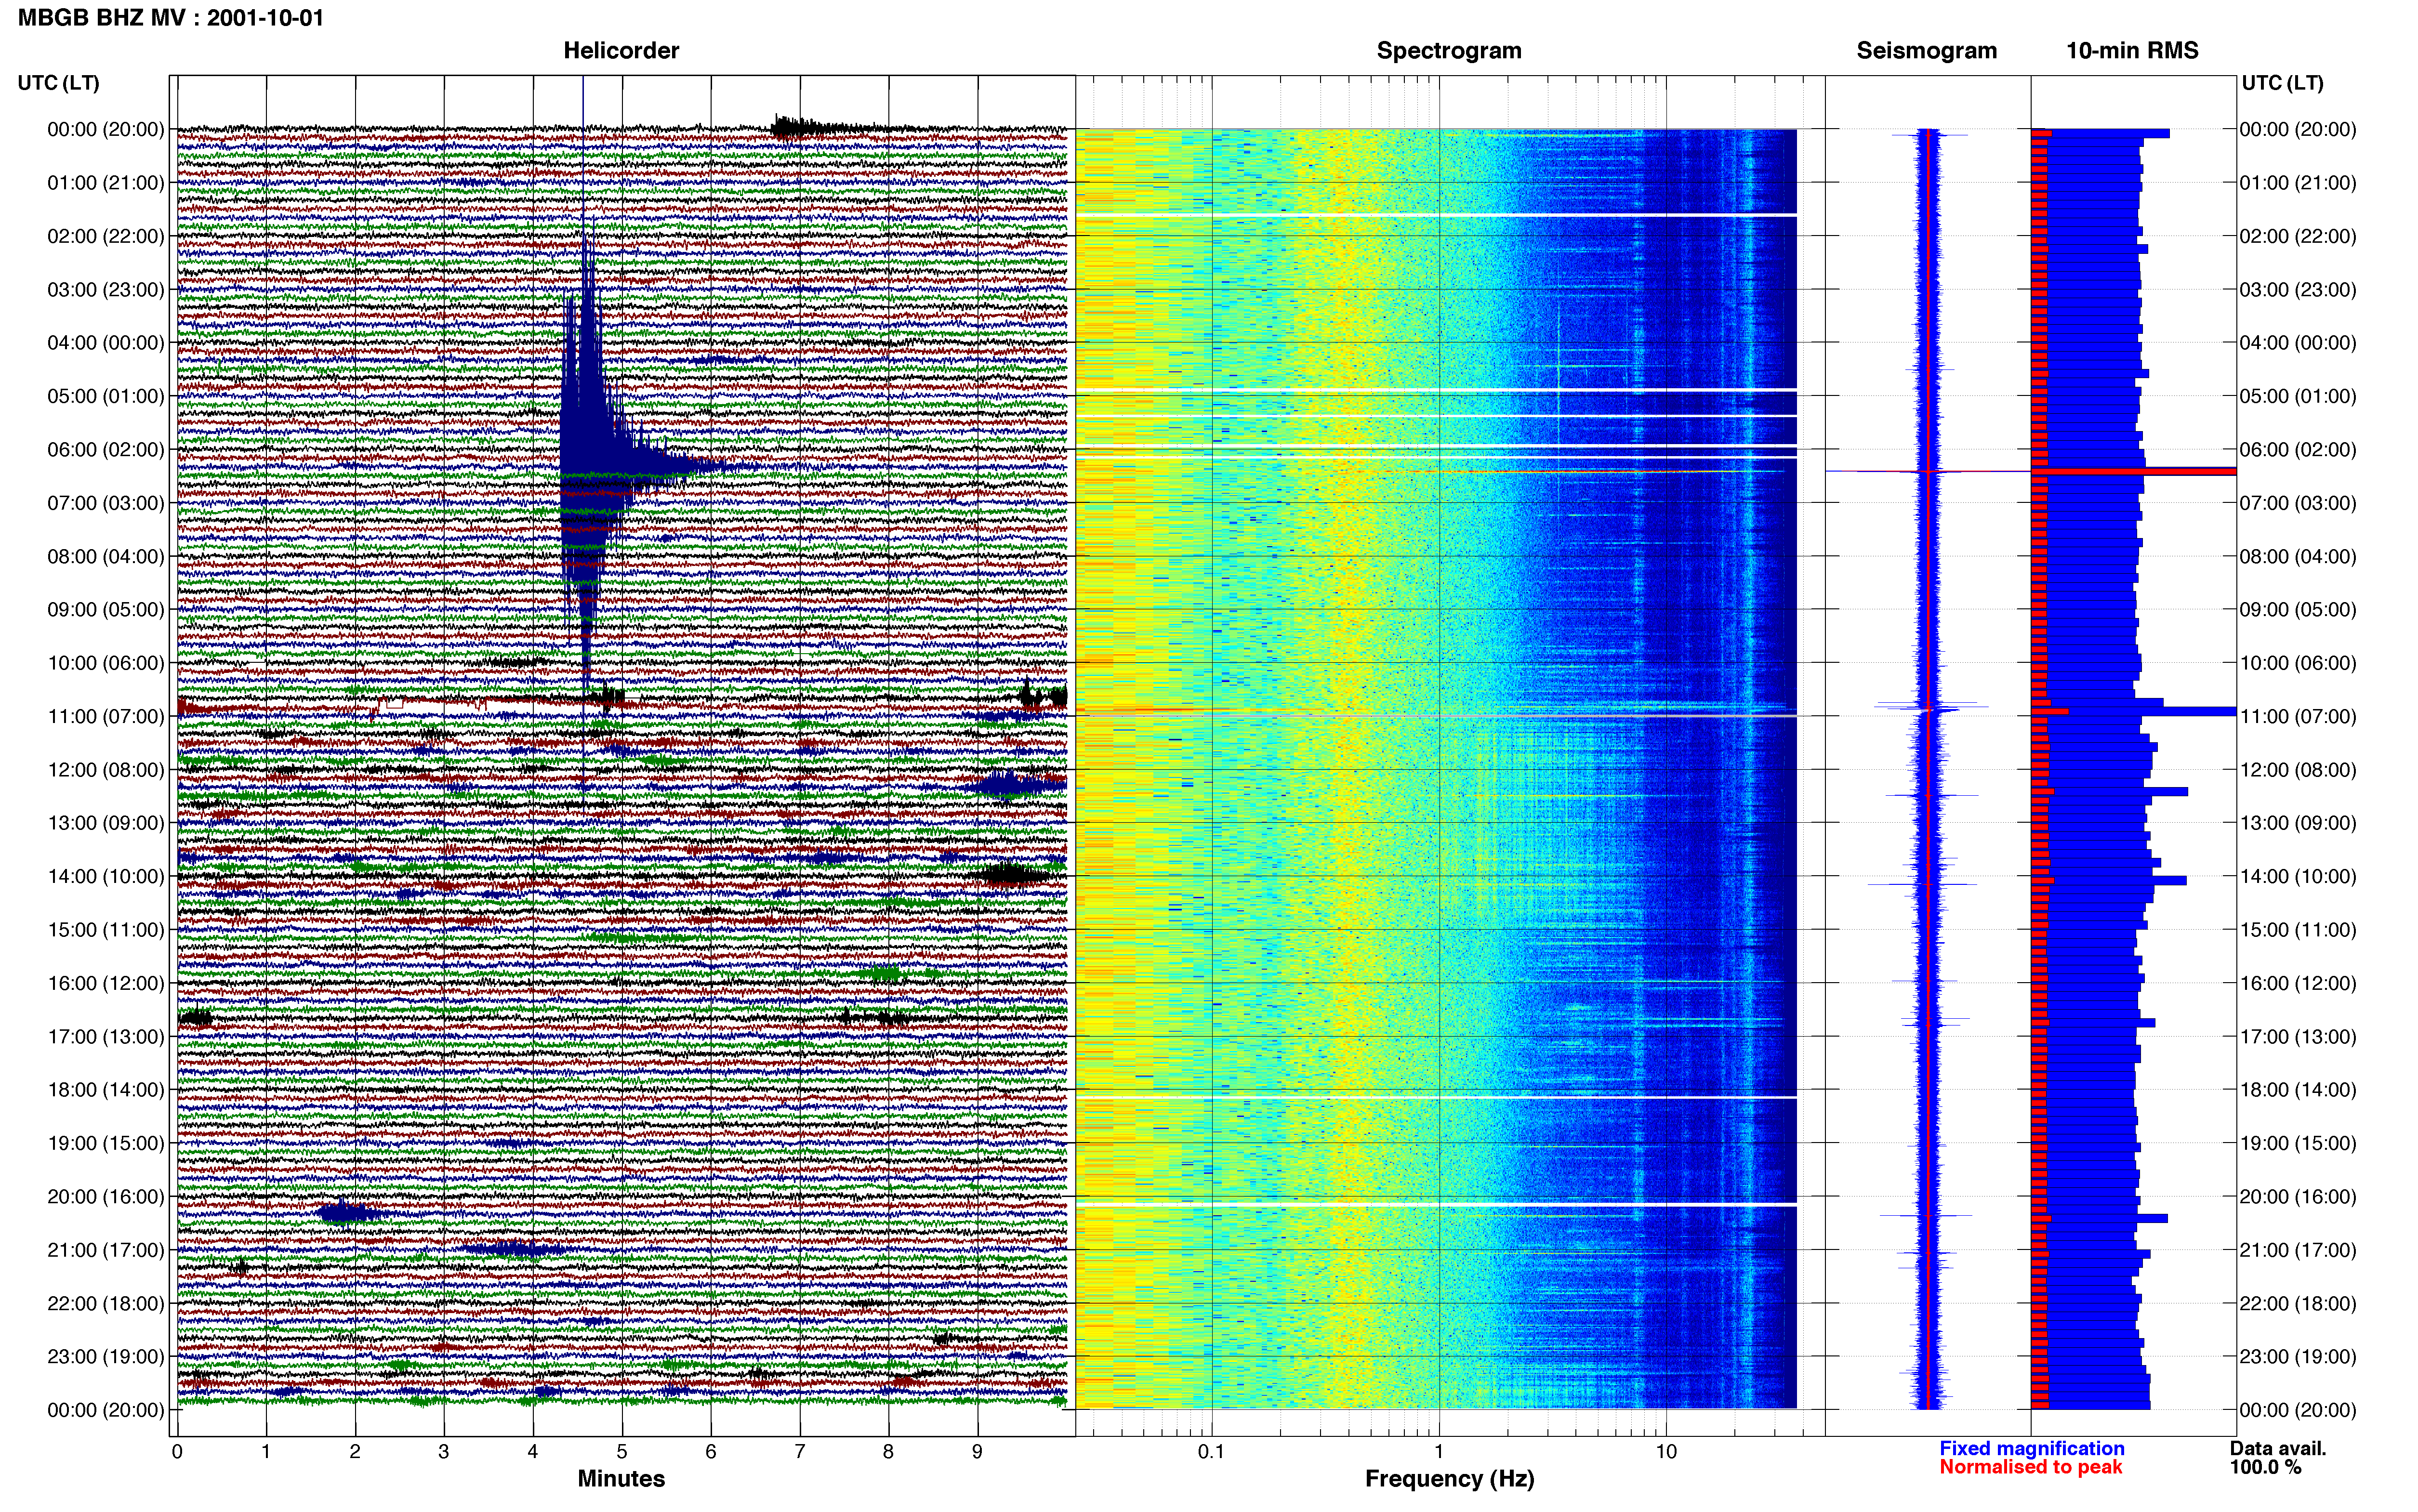Click the 'Minutes' x-axis label

[x=621, y=1478]
